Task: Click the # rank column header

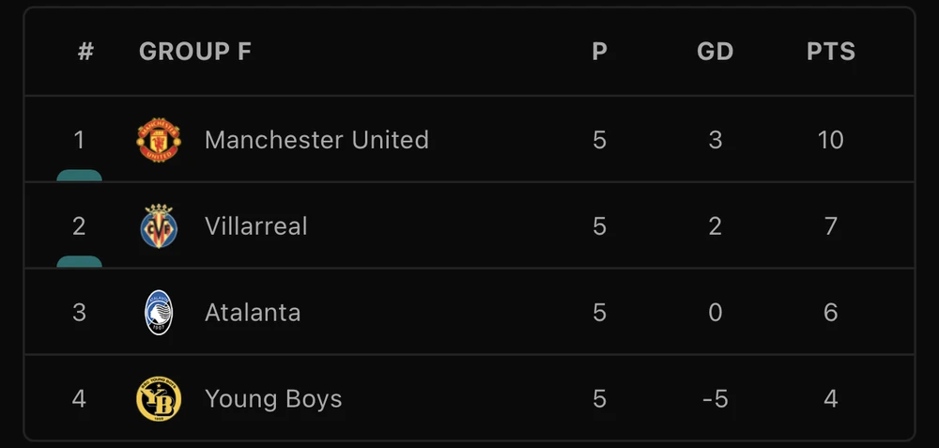Action: coord(85,52)
